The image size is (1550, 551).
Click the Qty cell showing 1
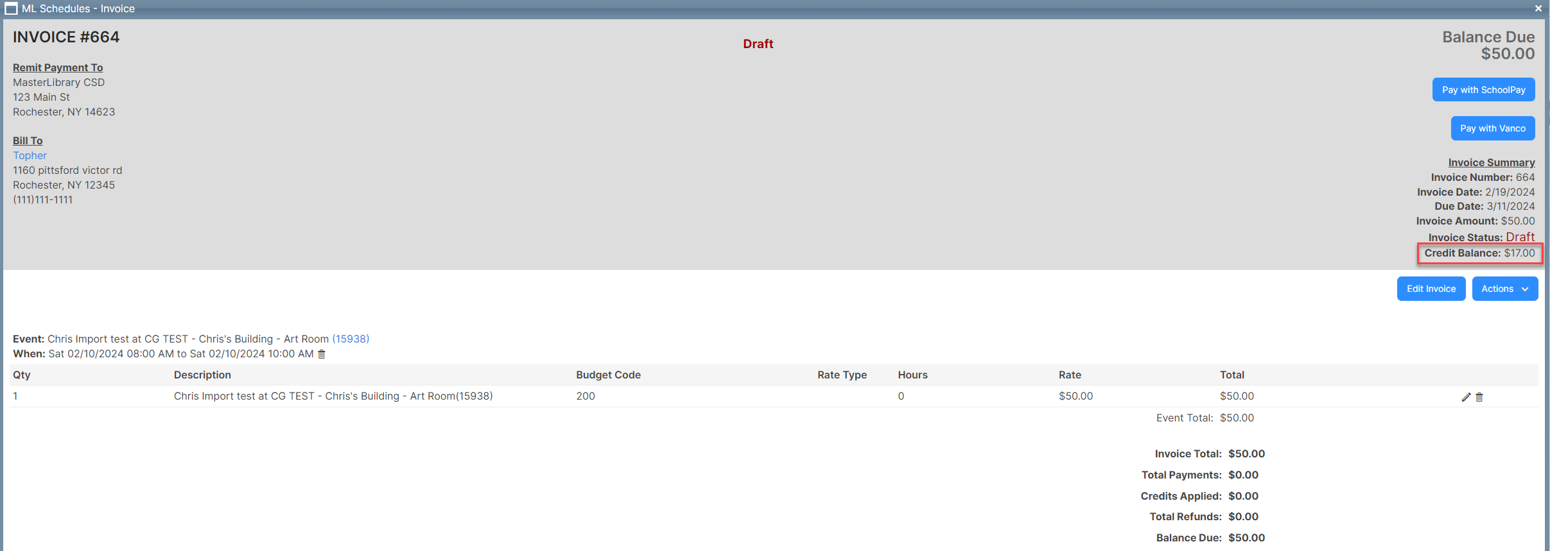coord(15,396)
